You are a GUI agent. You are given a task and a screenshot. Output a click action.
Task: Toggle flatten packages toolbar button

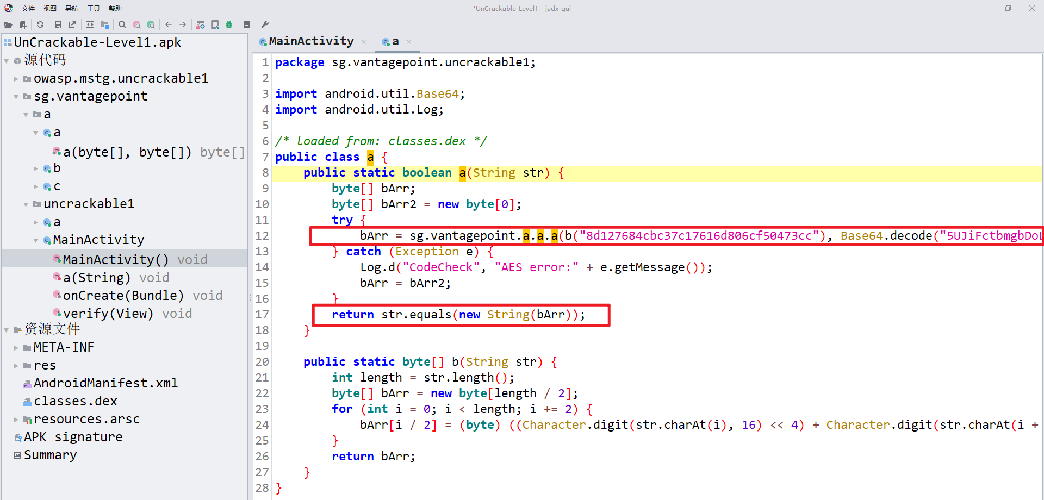pos(104,24)
